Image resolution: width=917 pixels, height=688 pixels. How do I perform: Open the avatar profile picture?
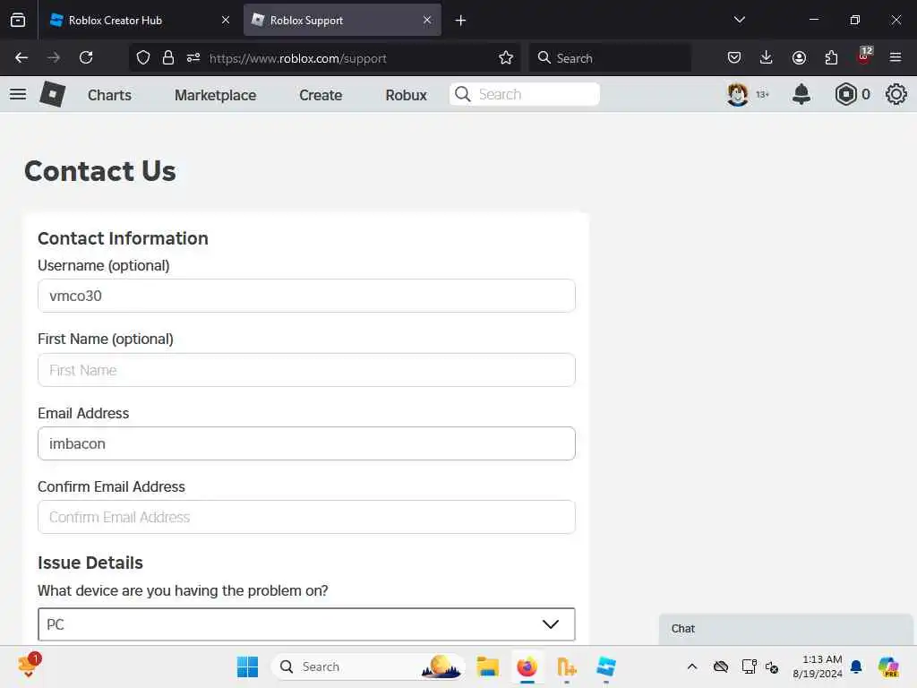(737, 94)
